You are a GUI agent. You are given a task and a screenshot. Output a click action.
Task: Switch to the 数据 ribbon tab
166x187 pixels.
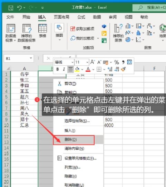[x=97, y=17]
